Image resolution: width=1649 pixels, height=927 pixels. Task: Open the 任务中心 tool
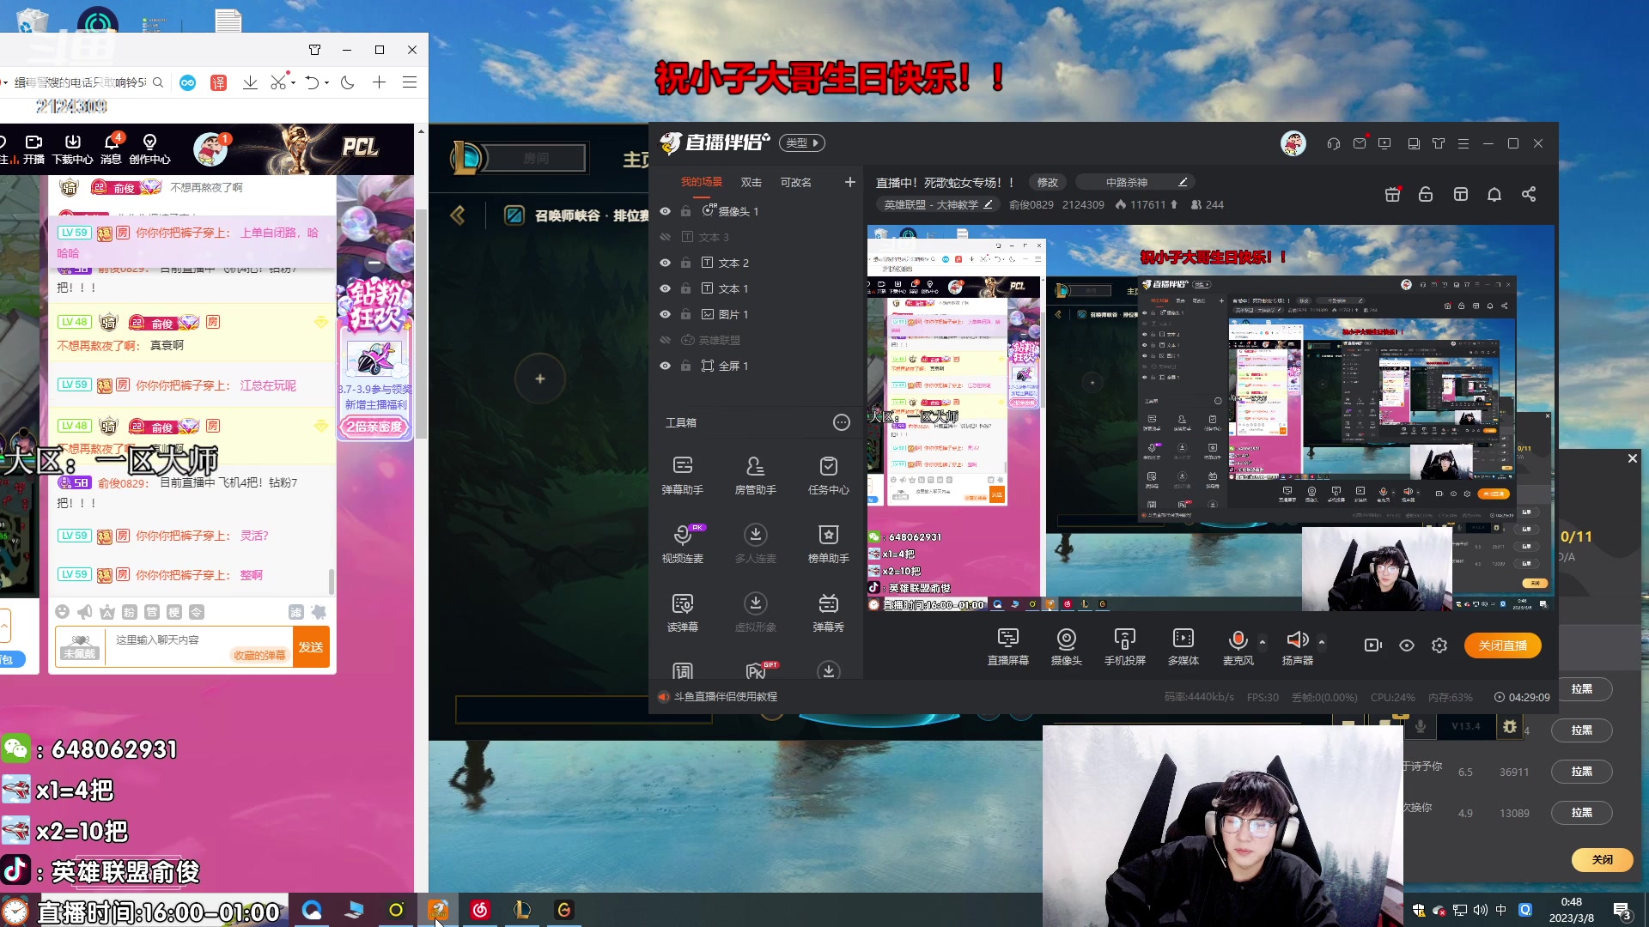[829, 475]
